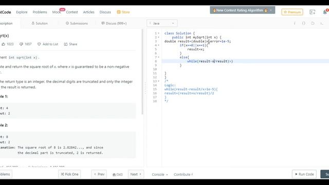Click the editor info icon
Screen dimensions: 329x185
click(x=295, y=23)
